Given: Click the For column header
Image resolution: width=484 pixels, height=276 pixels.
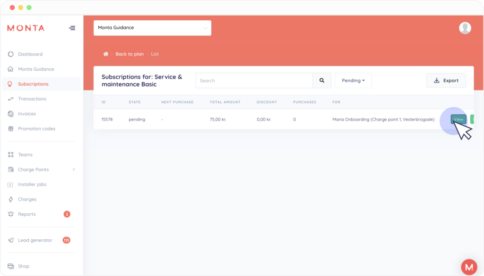Looking at the screenshot, I should pyautogui.click(x=336, y=102).
